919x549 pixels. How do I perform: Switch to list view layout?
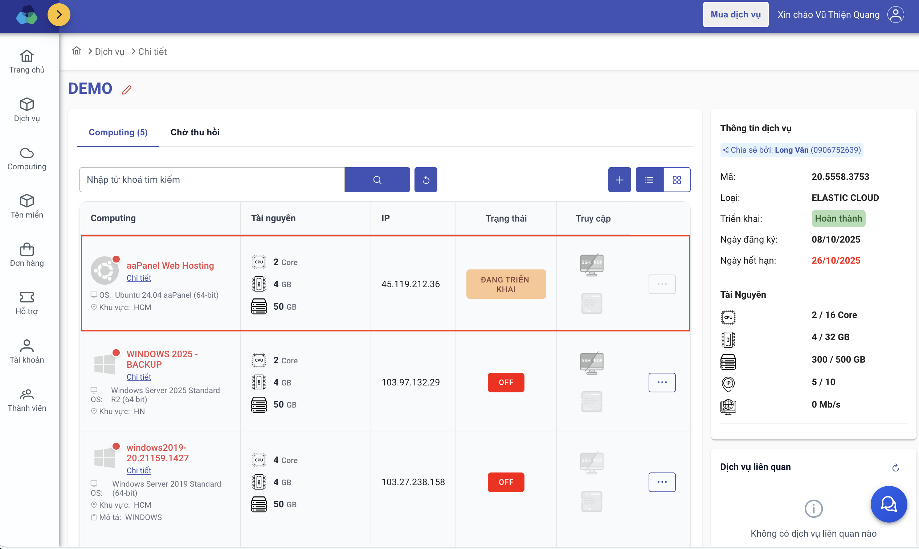[649, 180]
